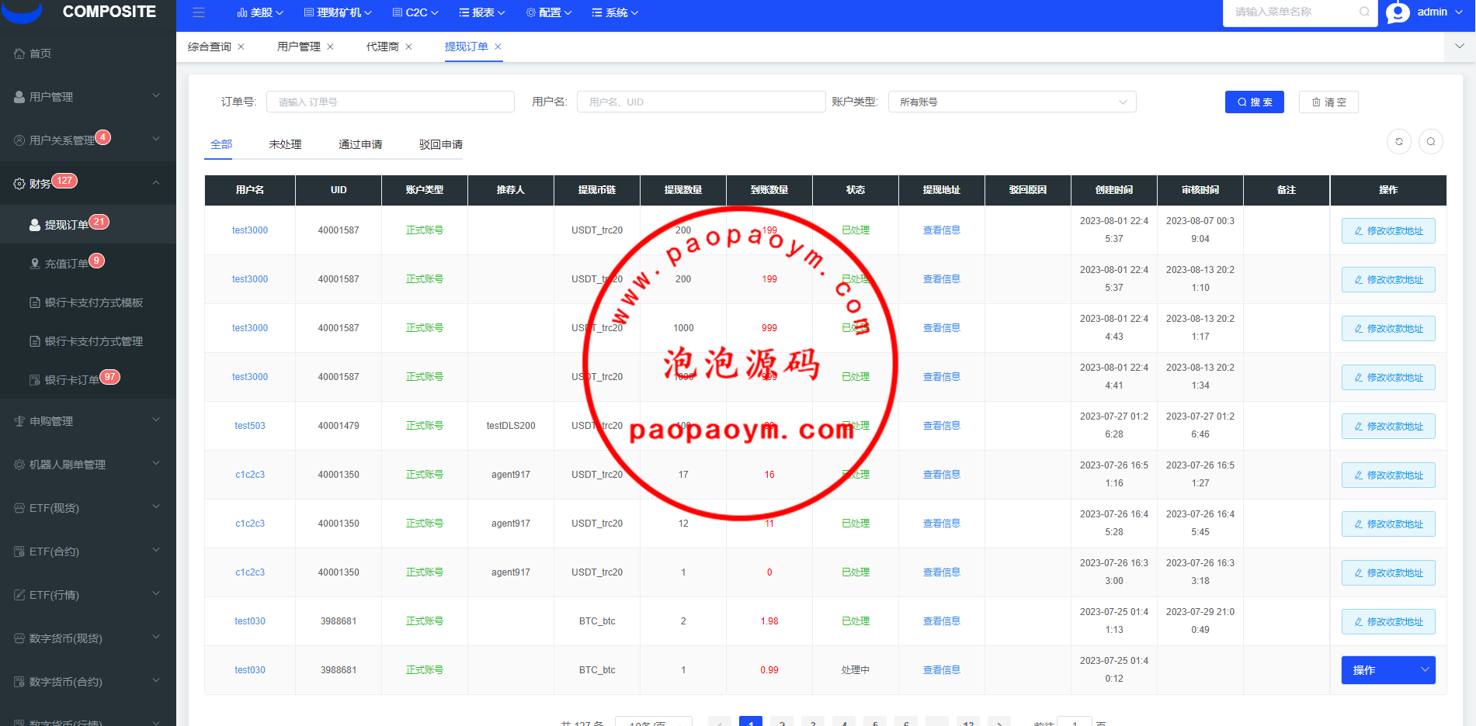Click the ETF(现货) icon in sidebar

point(19,508)
